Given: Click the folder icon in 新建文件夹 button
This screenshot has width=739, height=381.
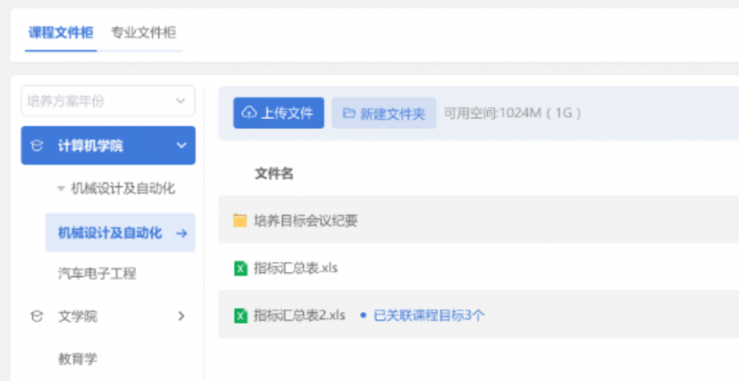Looking at the screenshot, I should 348,113.
